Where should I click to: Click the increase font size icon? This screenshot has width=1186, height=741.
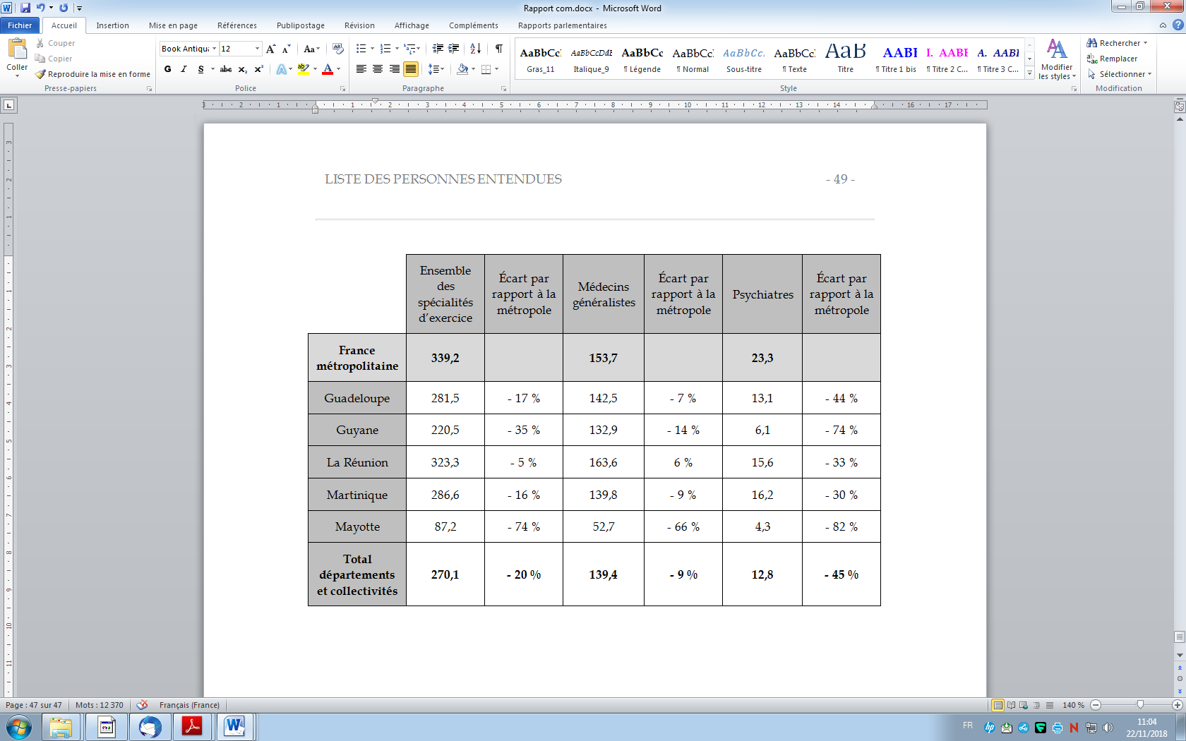(x=270, y=49)
